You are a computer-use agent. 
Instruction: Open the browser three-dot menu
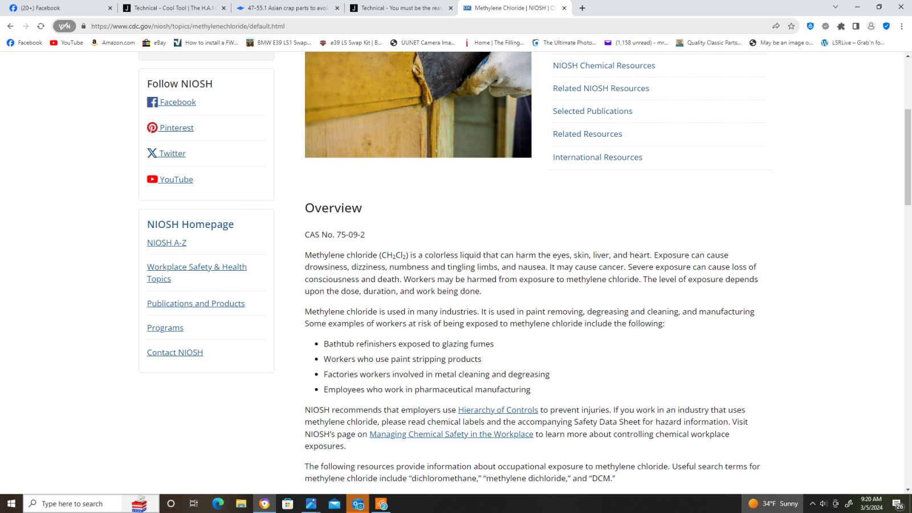coord(902,26)
